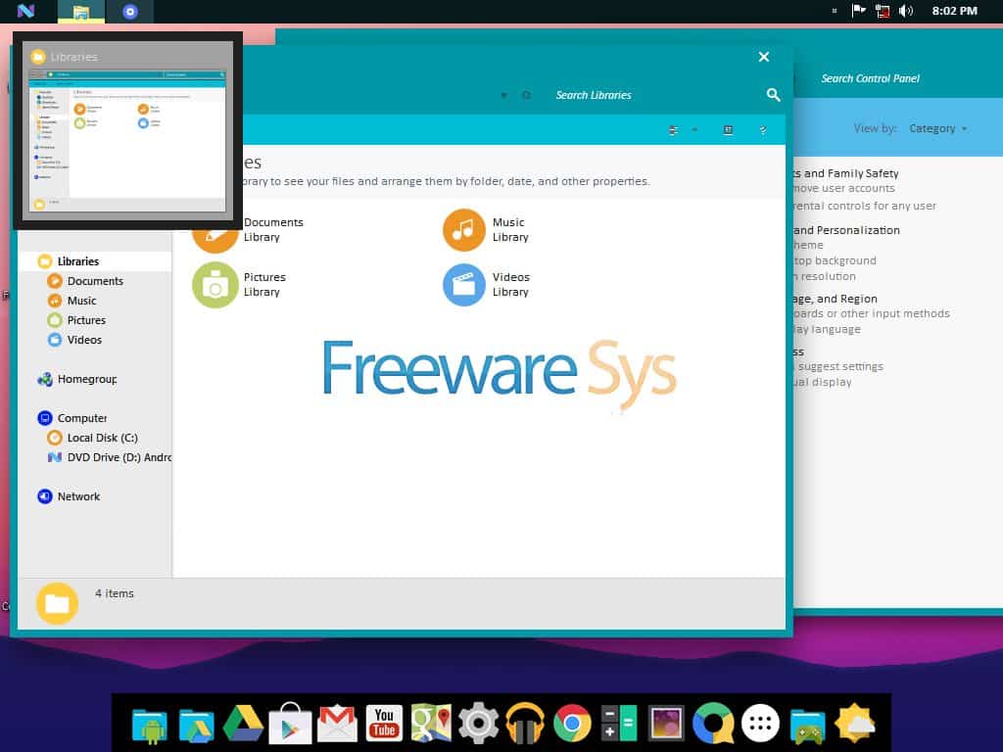
Task: Launch Calculator from the dock
Action: (x=619, y=724)
